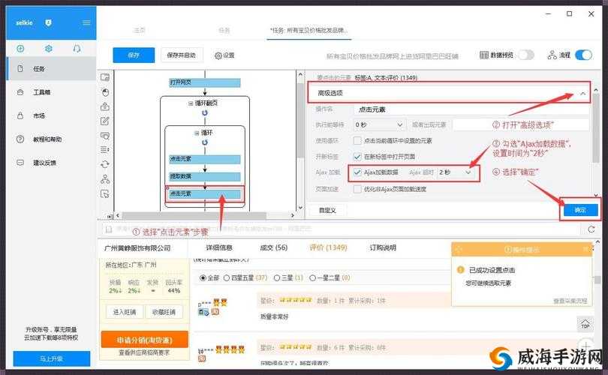Screen dimensions: 608x375
Task: Select the dropdown-list switch tool icon
Action: click(105, 149)
